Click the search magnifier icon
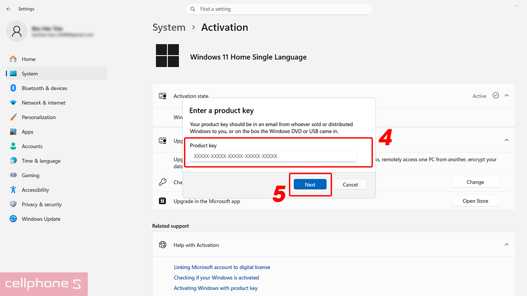This screenshot has height=296, width=527. pyautogui.click(x=193, y=9)
